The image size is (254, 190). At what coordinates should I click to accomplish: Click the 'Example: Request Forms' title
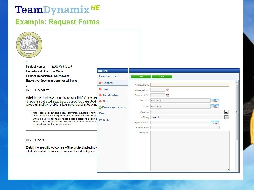coord(58,22)
